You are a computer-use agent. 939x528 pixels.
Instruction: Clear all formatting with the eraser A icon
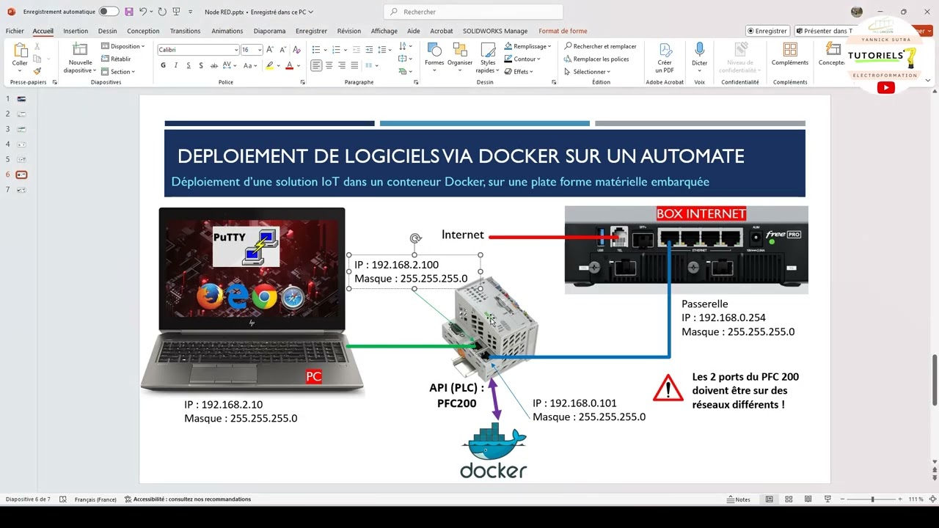click(x=296, y=50)
